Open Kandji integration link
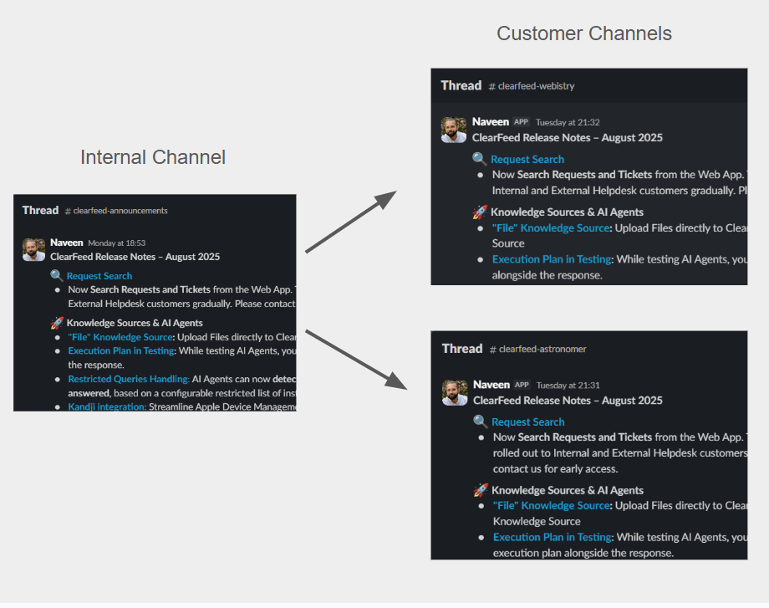 pyautogui.click(x=107, y=406)
